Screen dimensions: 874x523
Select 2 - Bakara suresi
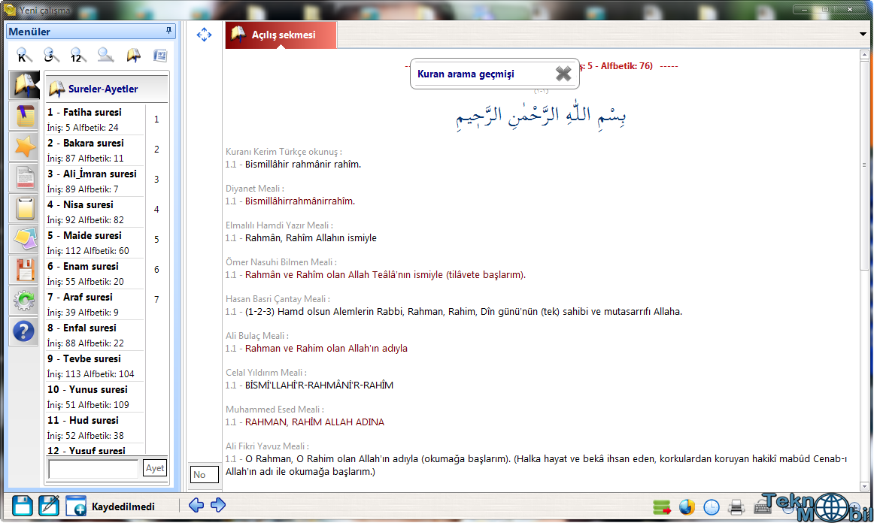(x=95, y=150)
